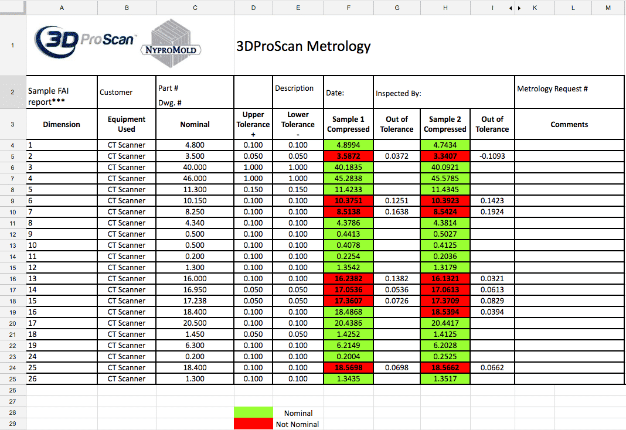Select green cell 4.3786
Screen dimensions: 626x430
pyautogui.click(x=349, y=223)
